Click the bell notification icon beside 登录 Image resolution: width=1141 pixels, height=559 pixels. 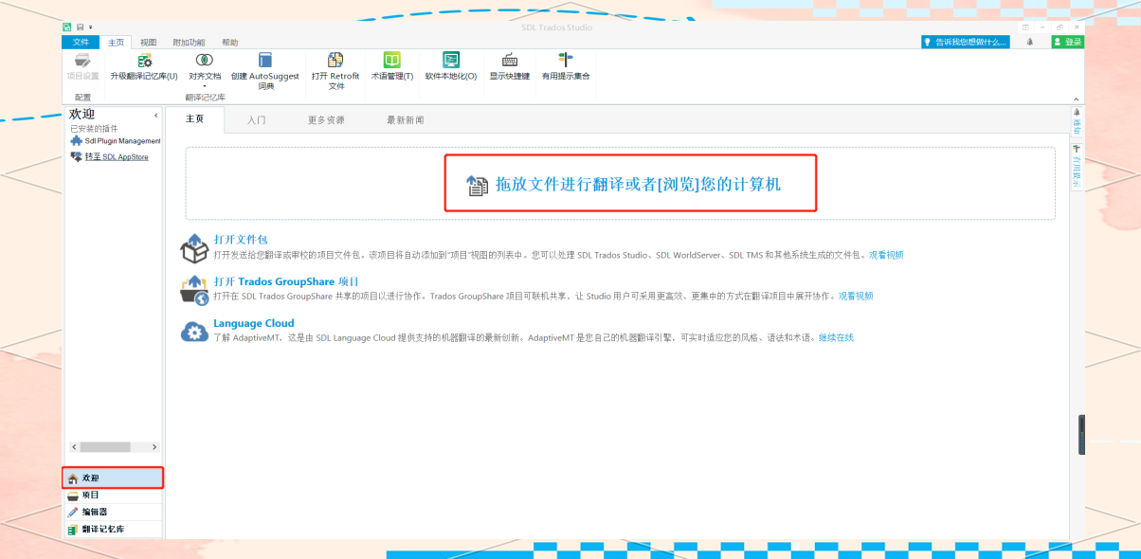[x=1030, y=42]
